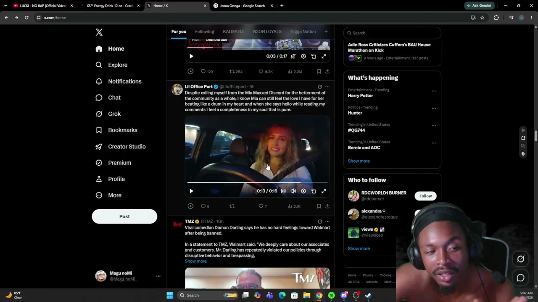
Task: Click the X search field
Action: (392, 33)
